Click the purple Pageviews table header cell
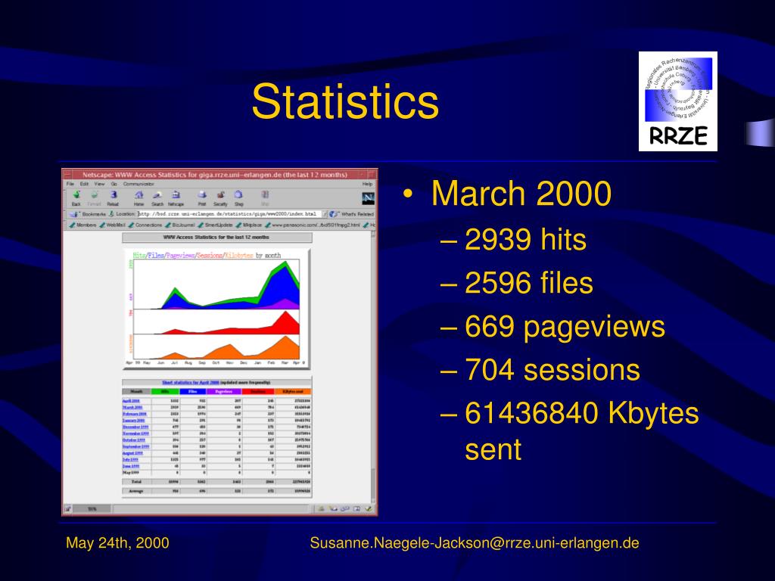The image size is (775, 581). pos(224,391)
